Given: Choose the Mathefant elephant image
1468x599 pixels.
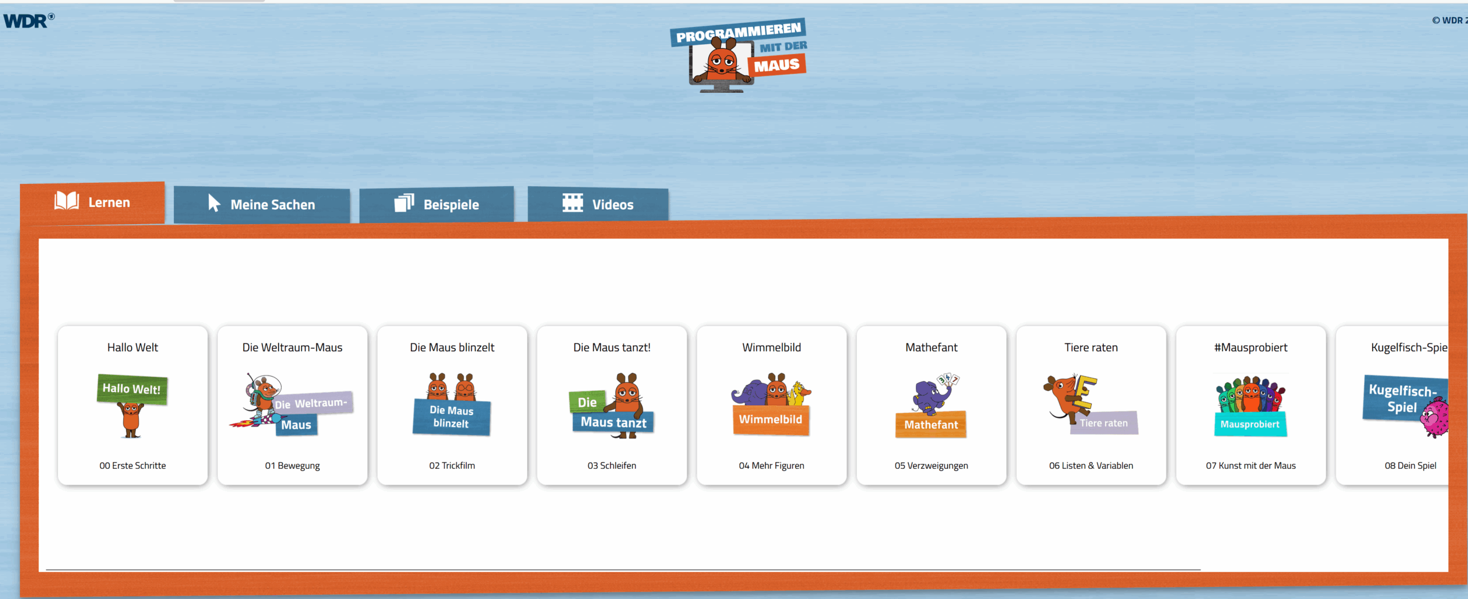Looking at the screenshot, I should 931,405.
